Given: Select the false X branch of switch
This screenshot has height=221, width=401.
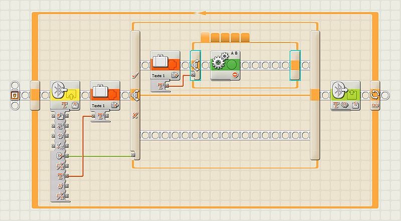Looking at the screenshot, I should (134, 115).
